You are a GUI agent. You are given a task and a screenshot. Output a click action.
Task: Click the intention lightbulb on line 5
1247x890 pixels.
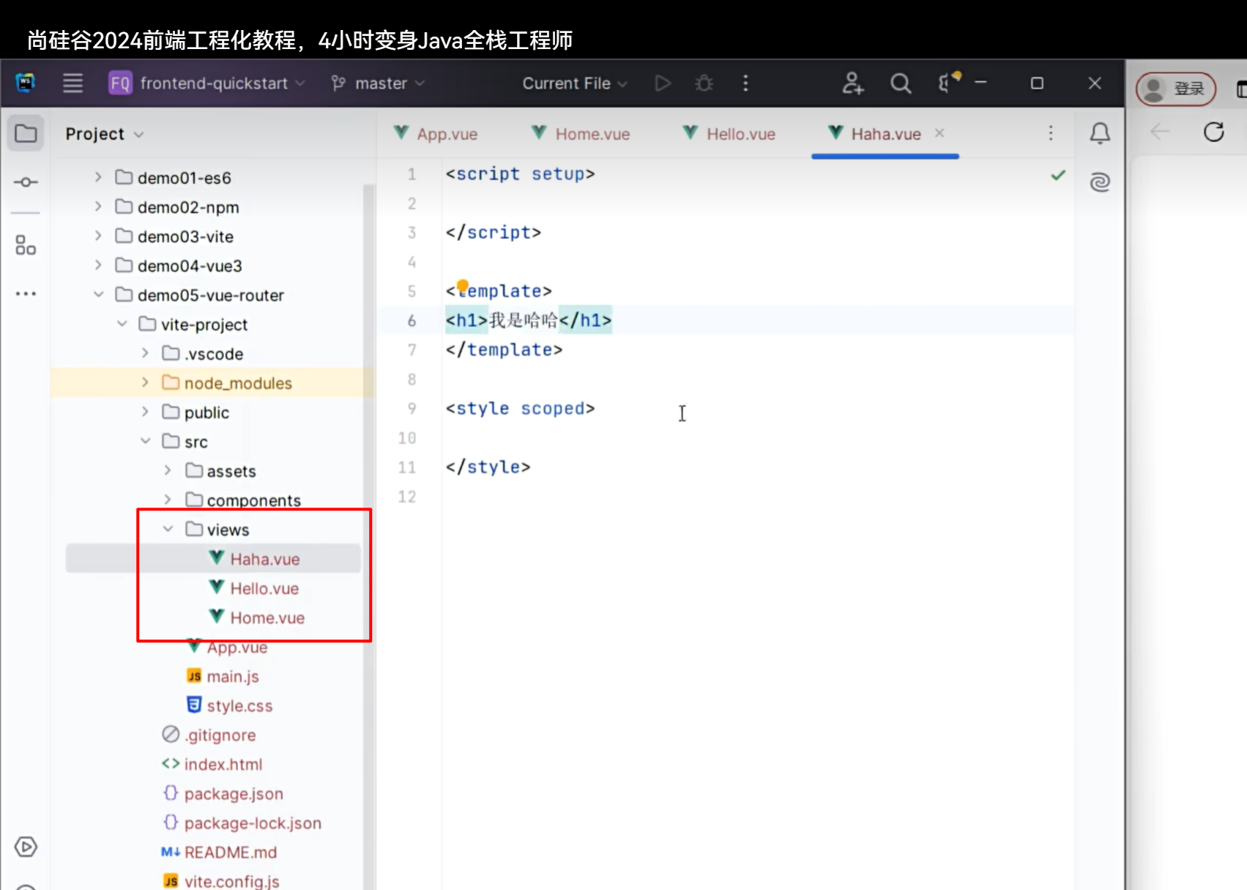coord(463,286)
